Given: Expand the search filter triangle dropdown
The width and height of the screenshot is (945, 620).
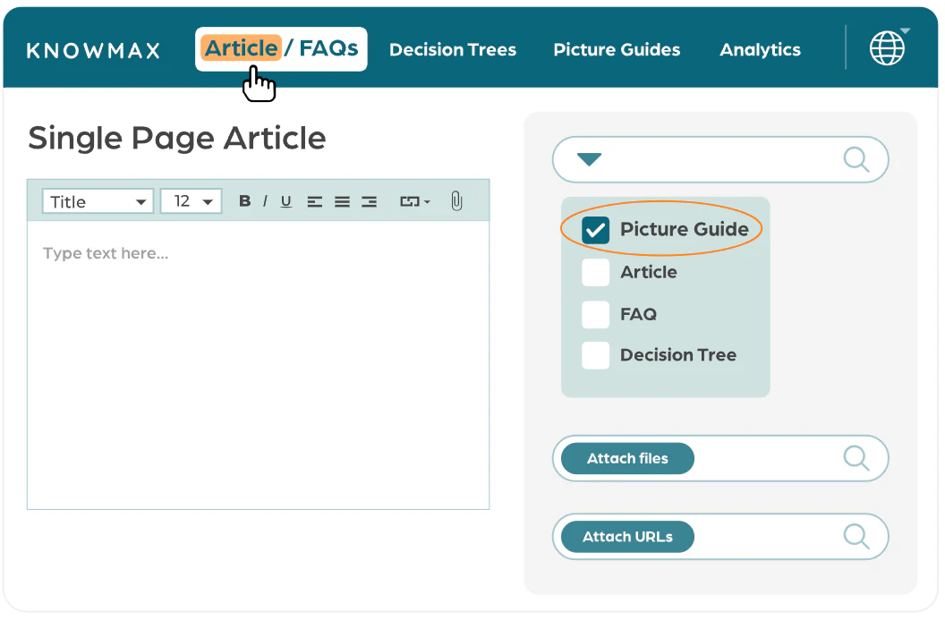Looking at the screenshot, I should coord(589,158).
